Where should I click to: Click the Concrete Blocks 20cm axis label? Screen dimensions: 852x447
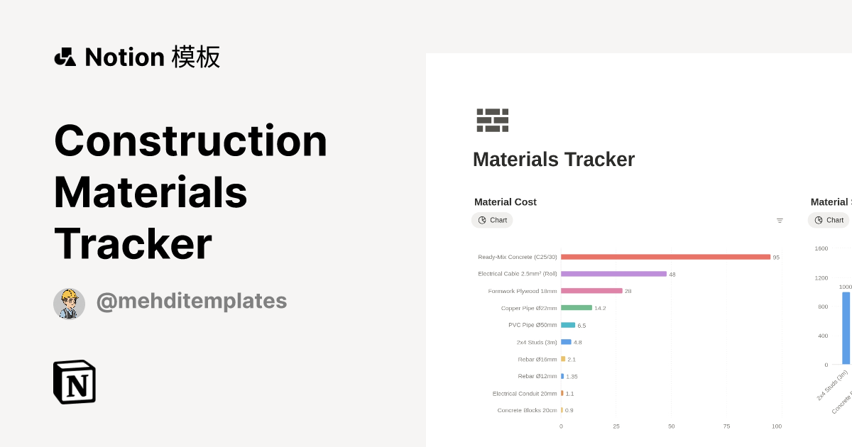(527, 410)
